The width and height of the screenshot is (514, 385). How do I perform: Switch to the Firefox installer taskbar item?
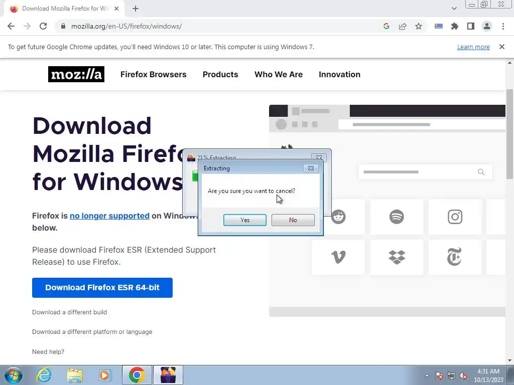tap(168, 375)
